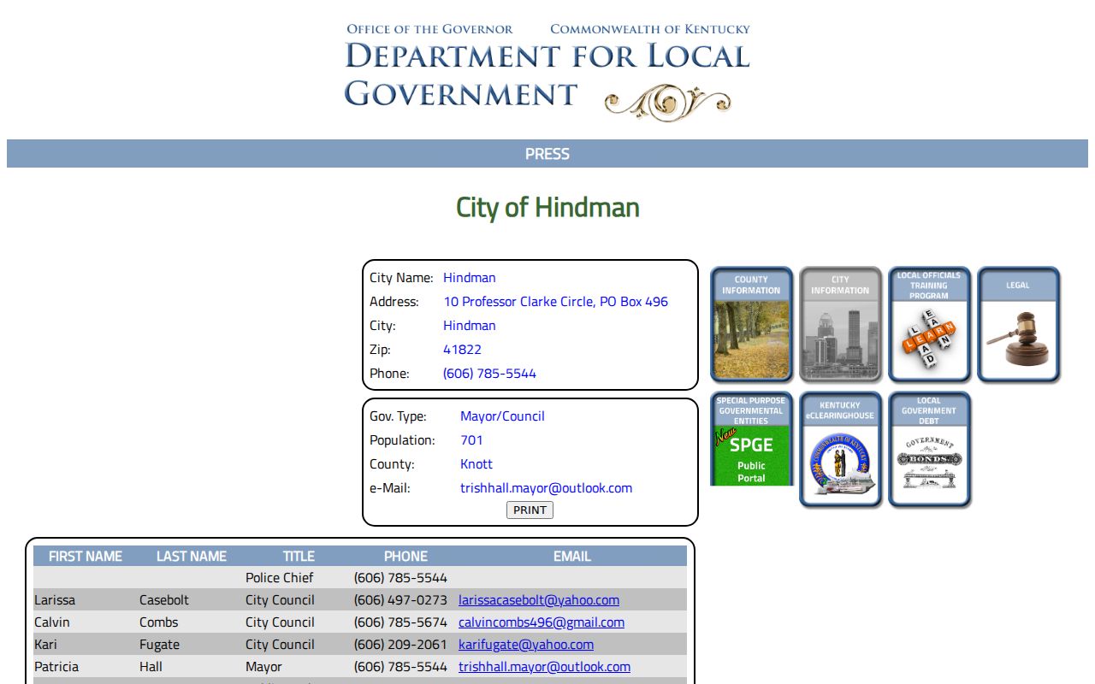Click phone number (606) 497-0273
1095x684 pixels.
pyautogui.click(x=400, y=600)
